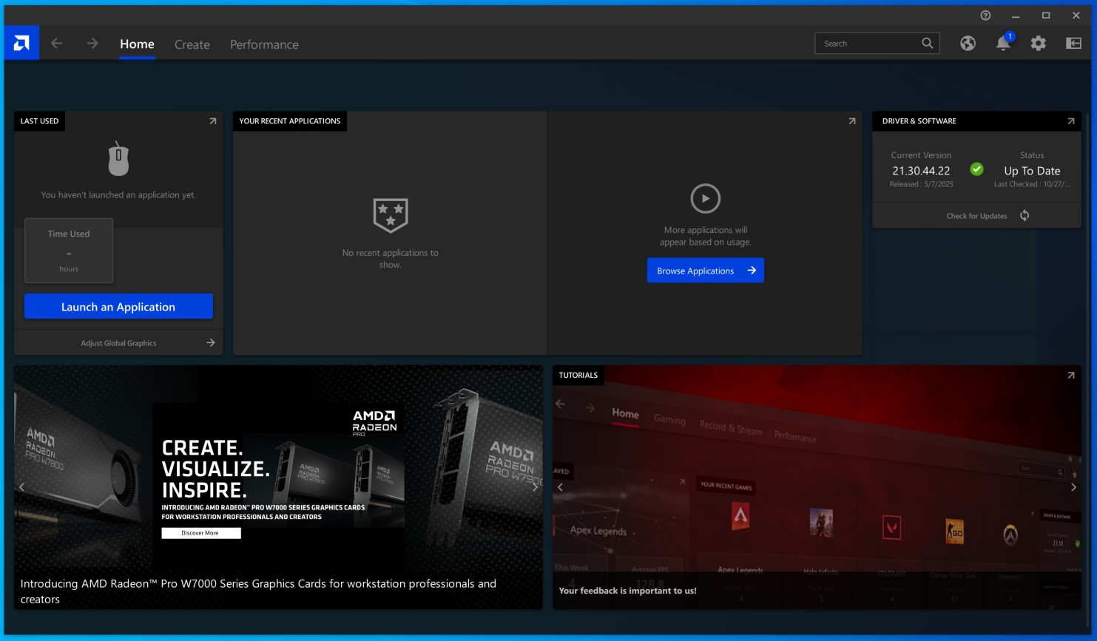
Task: Click the AMD logo in the top-left corner
Action: (x=22, y=42)
